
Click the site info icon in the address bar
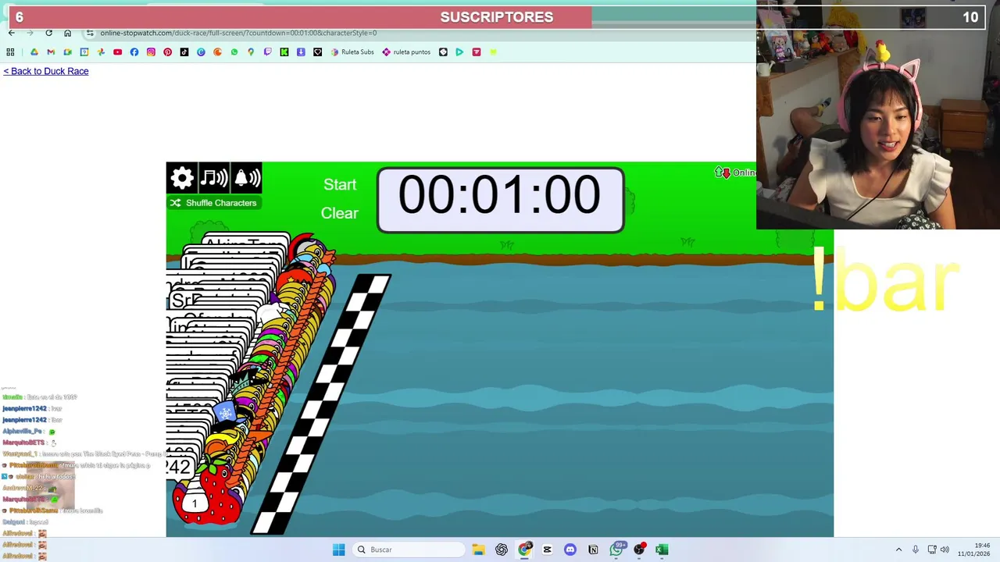tap(90, 33)
